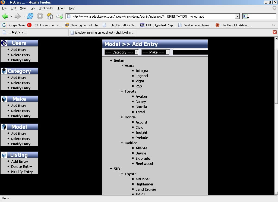Click Delete Entry under Category
The width and height of the screenshot is (278, 202).
[21, 83]
